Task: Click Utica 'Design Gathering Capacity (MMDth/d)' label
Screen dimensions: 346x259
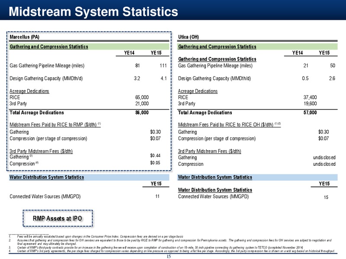Action: [x=215, y=79]
